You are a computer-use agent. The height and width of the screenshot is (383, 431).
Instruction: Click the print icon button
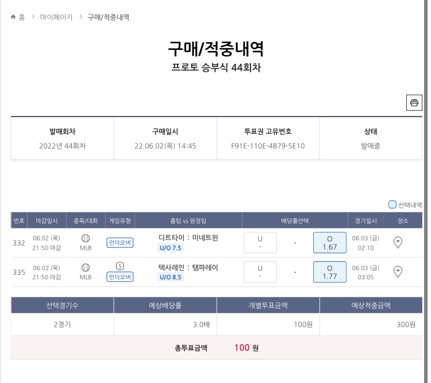click(414, 102)
